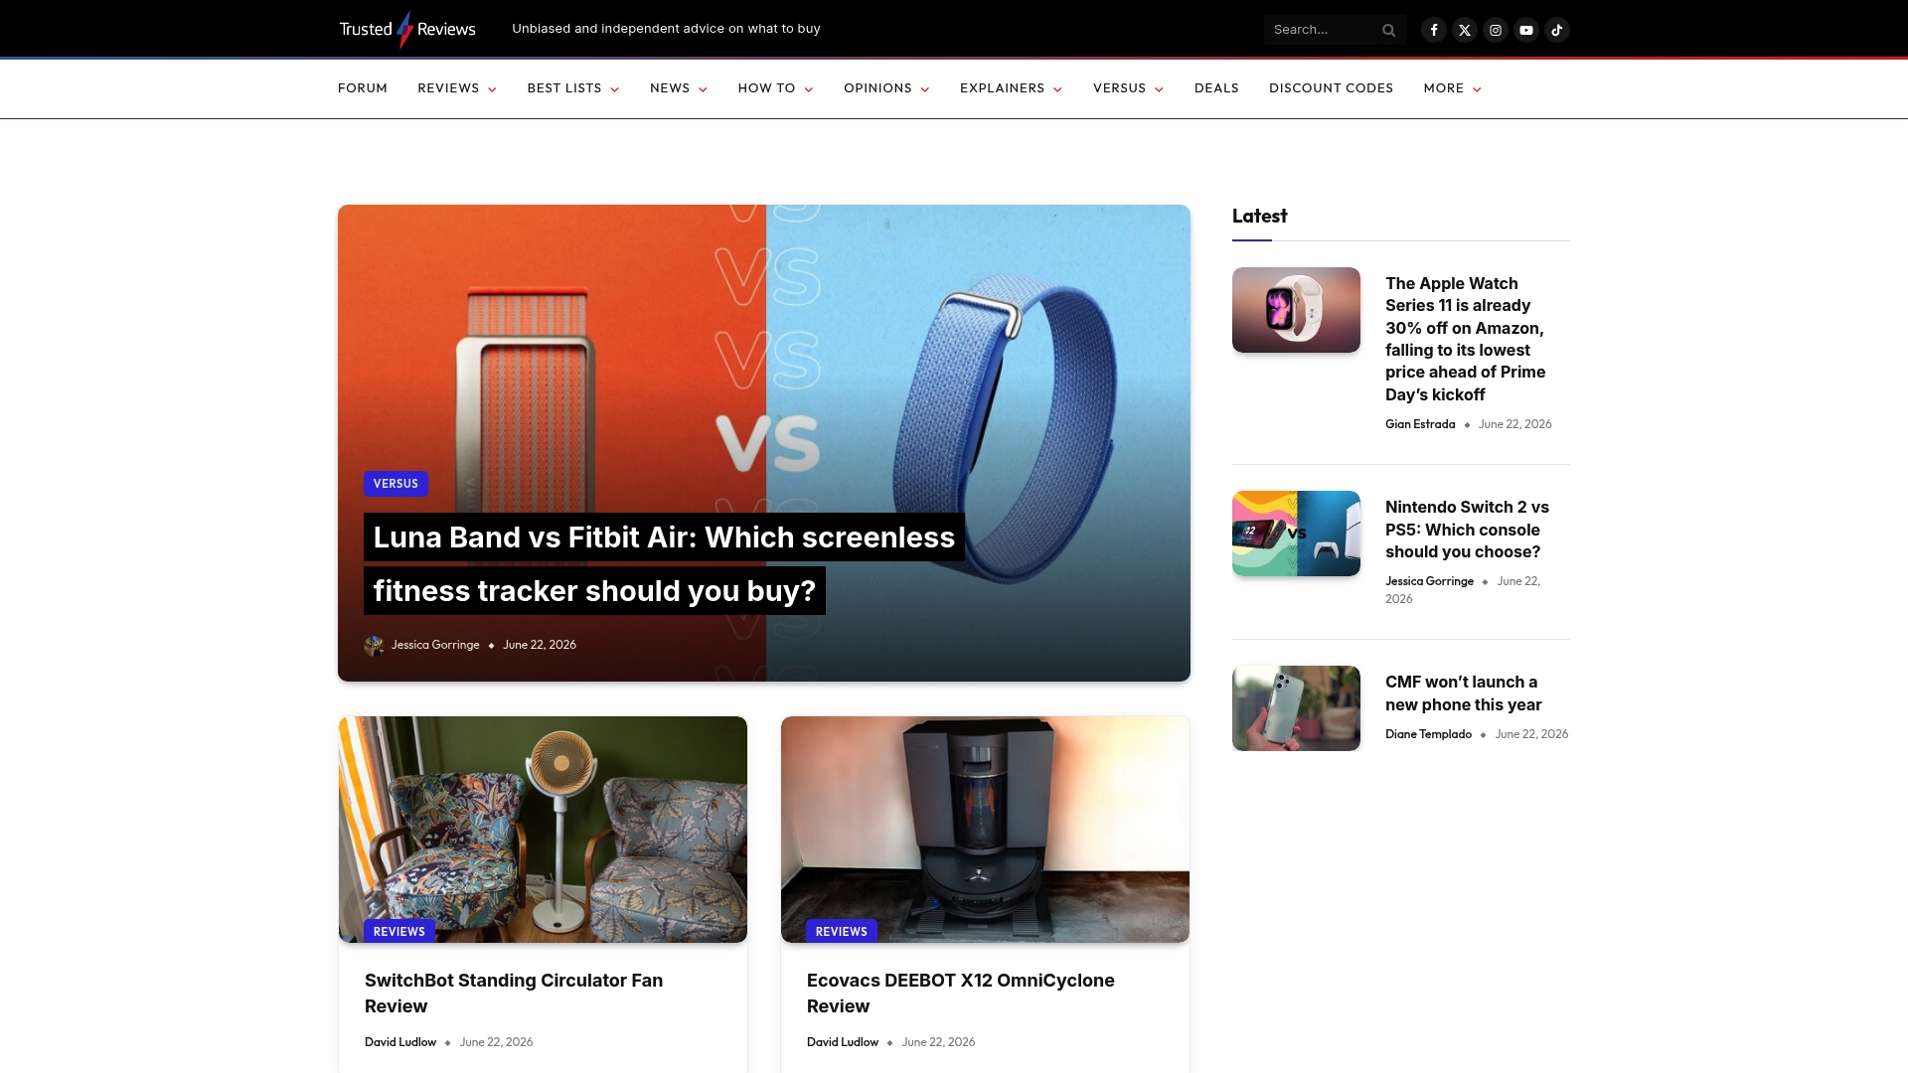Viewport: 1908px width, 1073px height.
Task: Open the Instagram social icon
Action: (x=1495, y=30)
